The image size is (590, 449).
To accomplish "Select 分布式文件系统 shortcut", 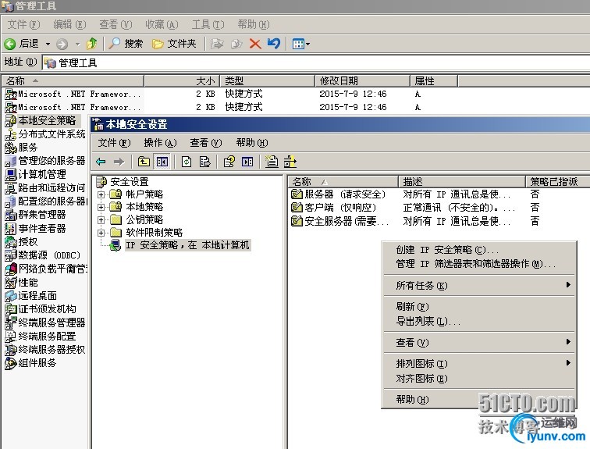I will tap(45, 134).
